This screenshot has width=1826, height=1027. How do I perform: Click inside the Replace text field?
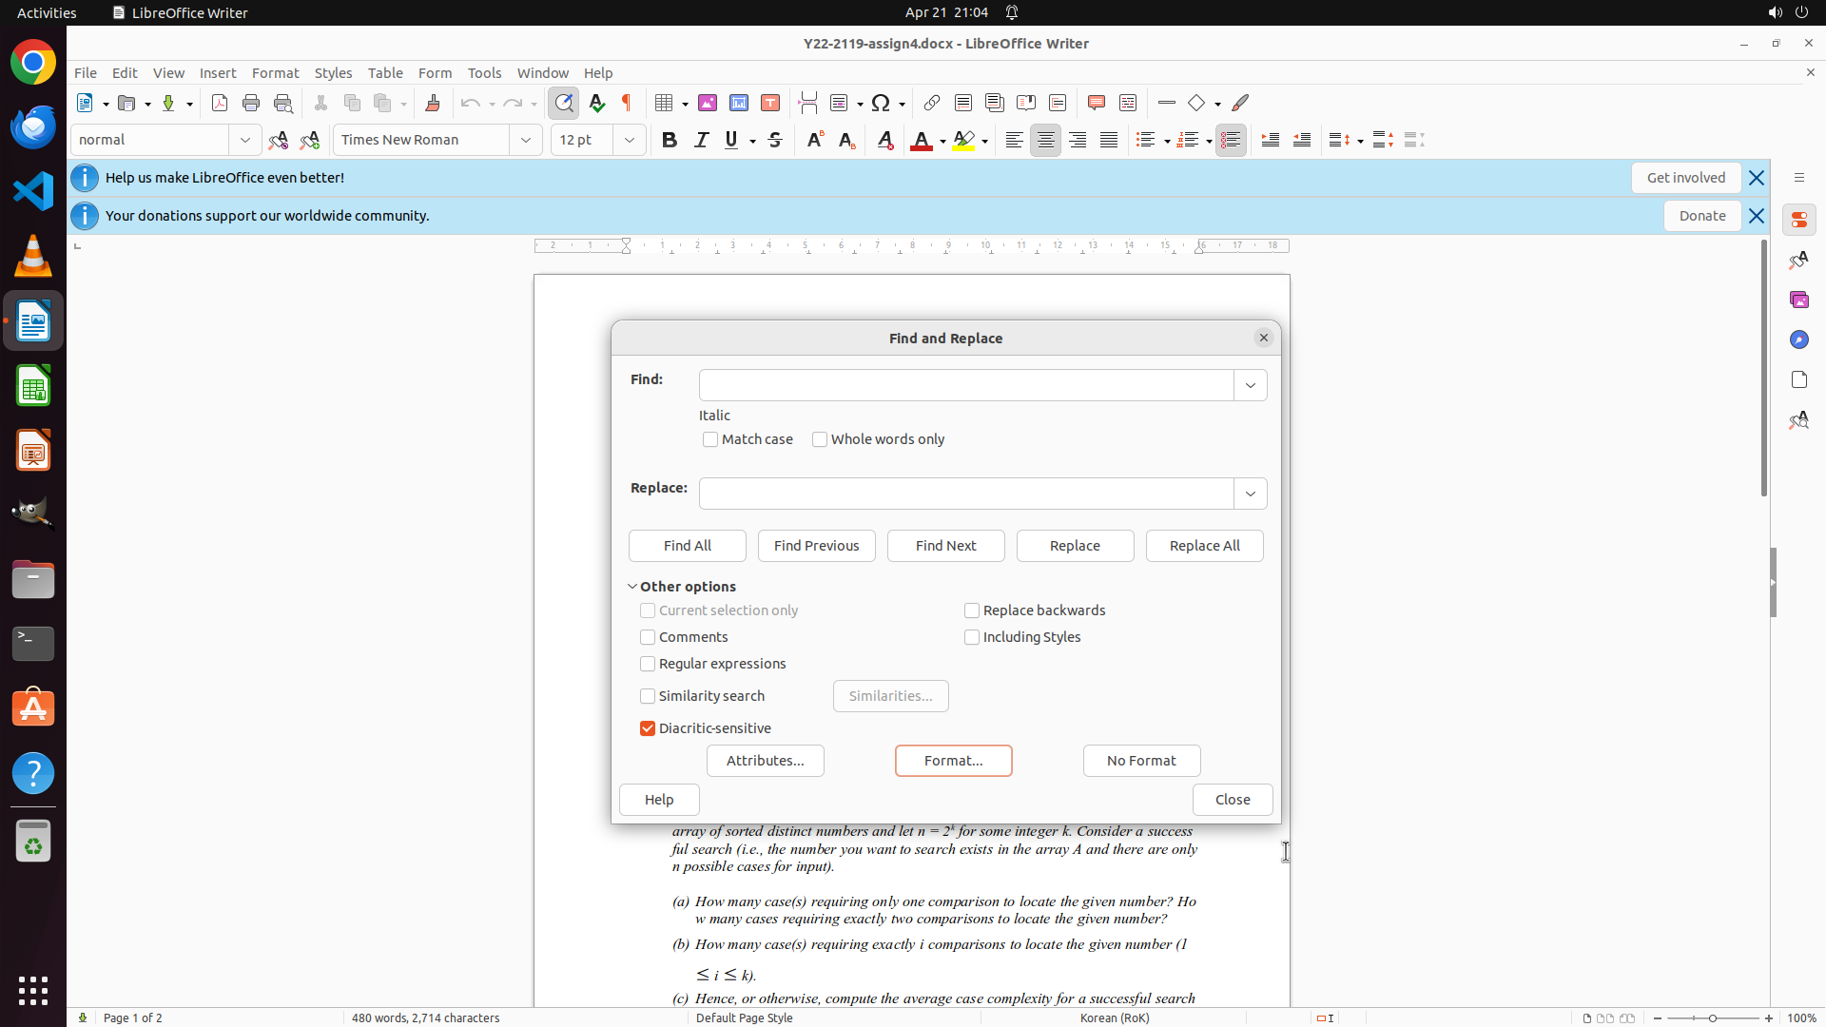tap(965, 494)
